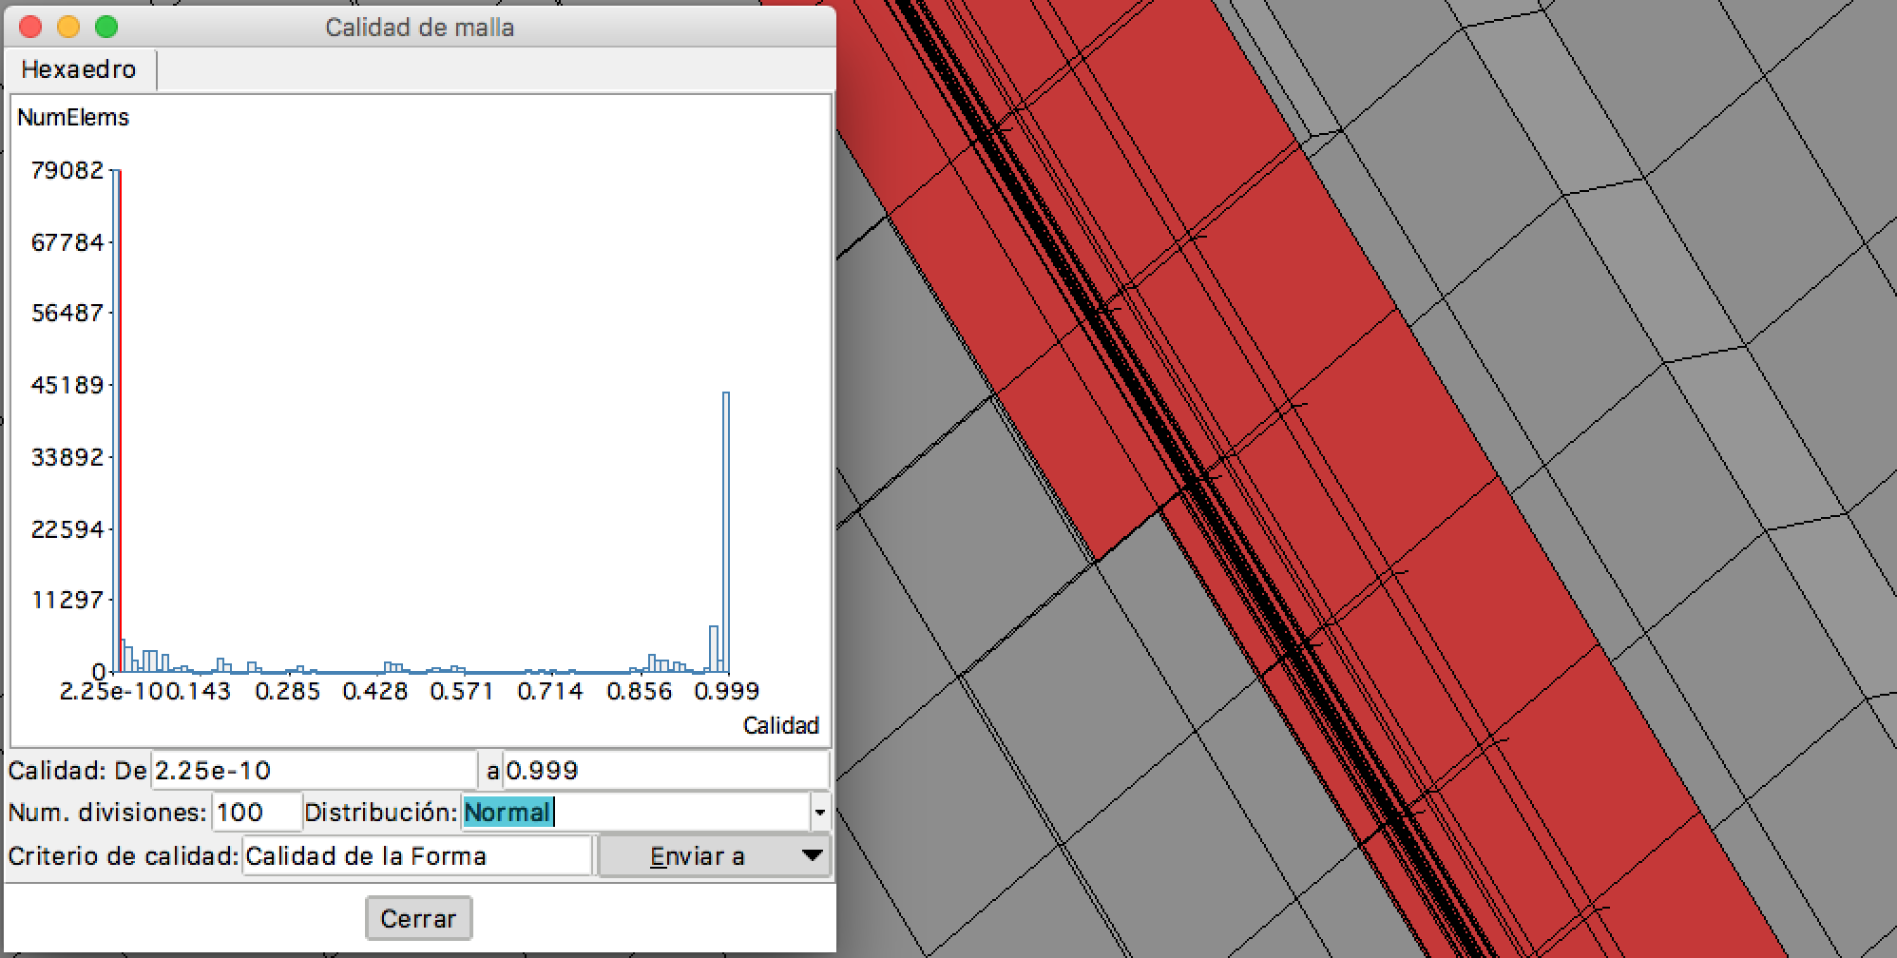This screenshot has width=1897, height=958.
Task: Click the Calidad De field with 2.25e-10
Action: pyautogui.click(x=314, y=770)
